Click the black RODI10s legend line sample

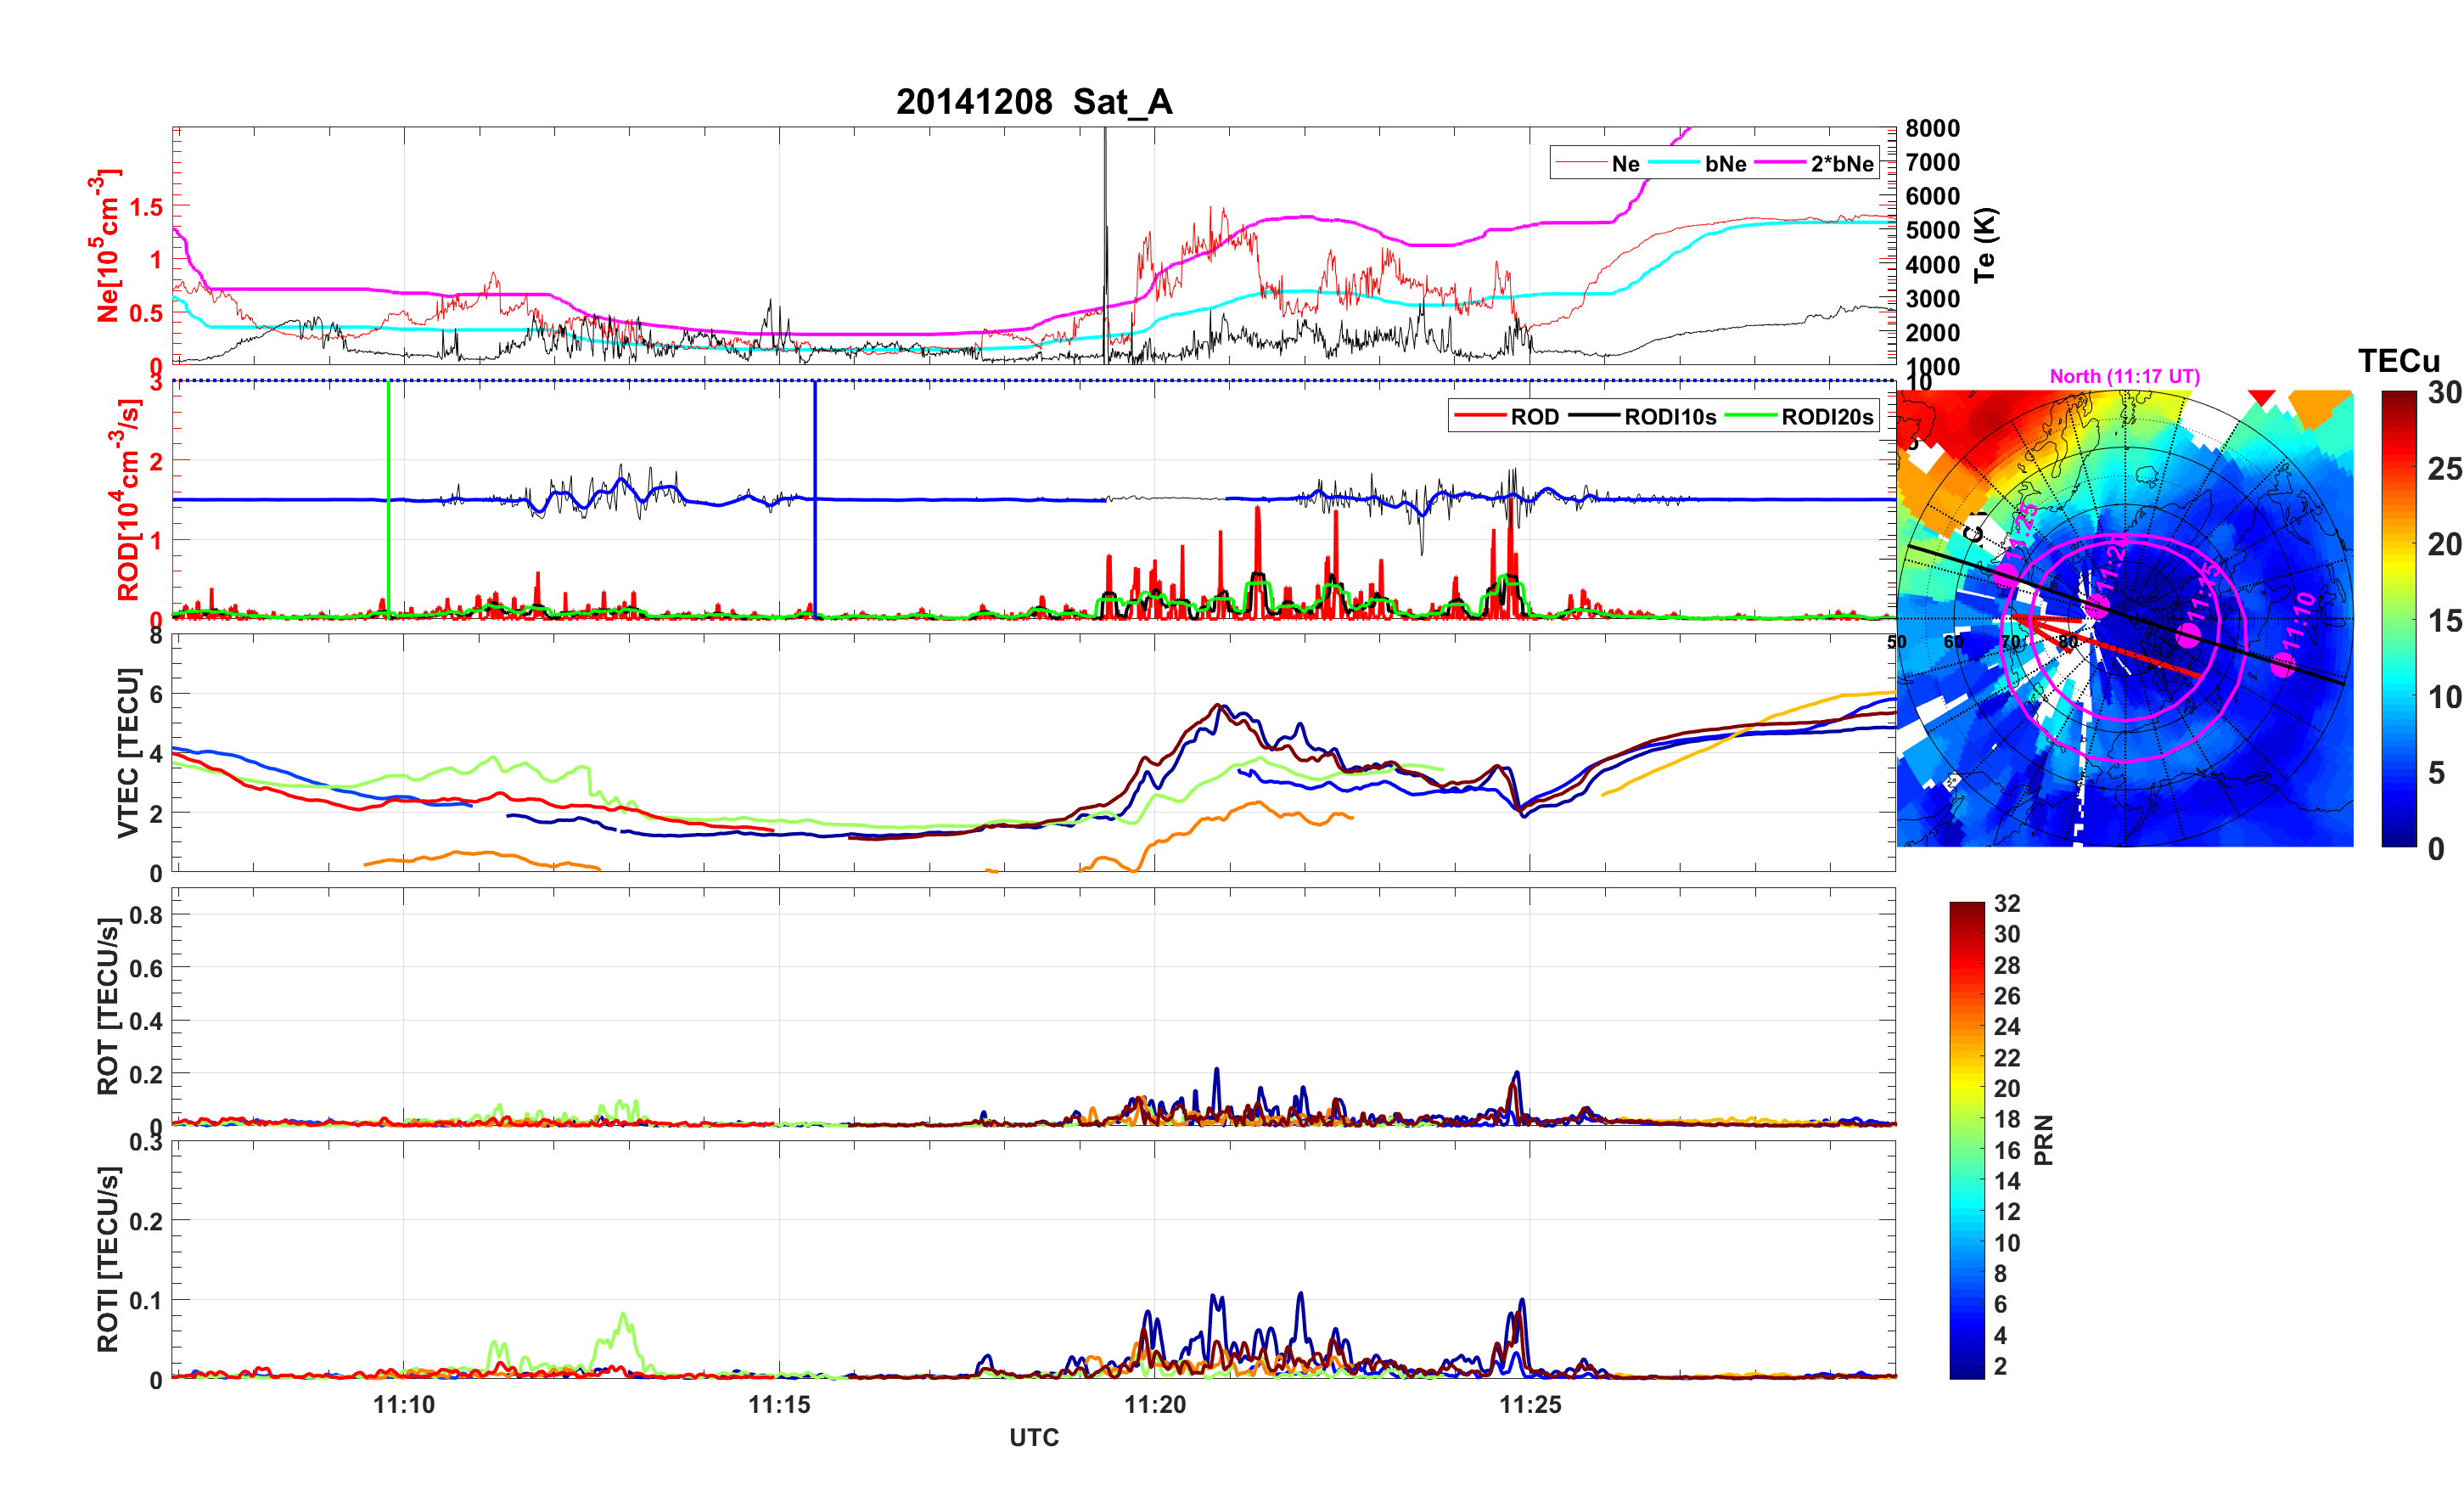(1594, 416)
